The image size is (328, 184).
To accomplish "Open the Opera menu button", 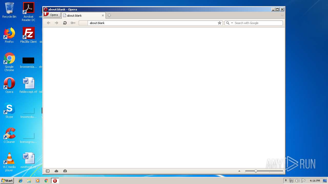I will pyautogui.click(x=52, y=15).
